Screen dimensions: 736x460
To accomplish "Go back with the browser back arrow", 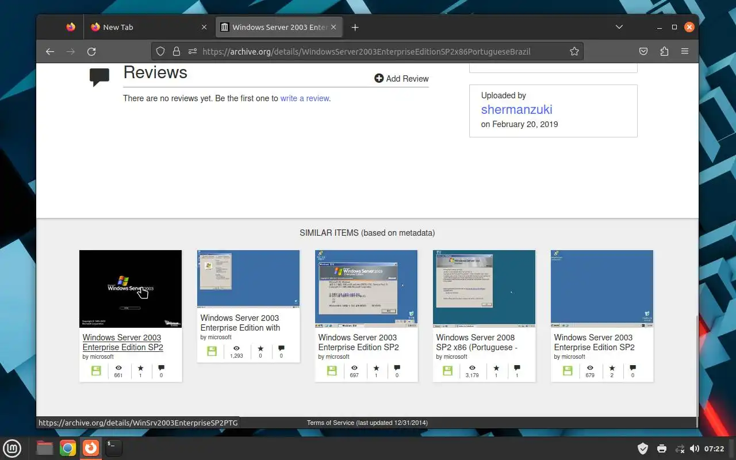I will [50, 52].
